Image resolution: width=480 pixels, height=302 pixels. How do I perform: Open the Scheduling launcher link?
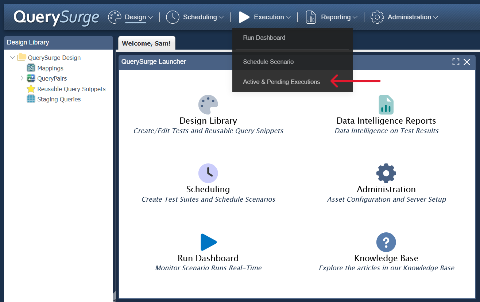(208, 189)
